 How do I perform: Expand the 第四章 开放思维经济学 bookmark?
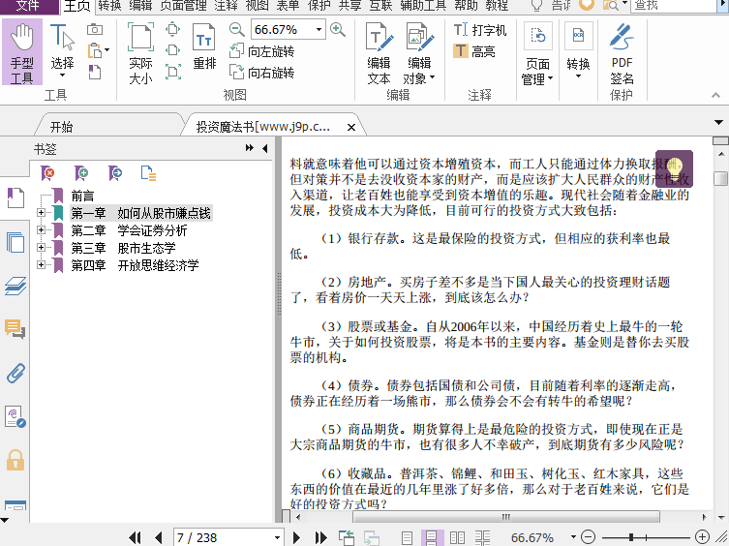[x=41, y=264]
